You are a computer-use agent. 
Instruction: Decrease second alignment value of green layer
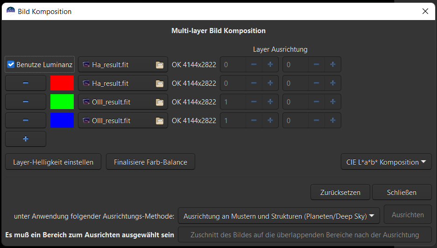click(x=317, y=102)
